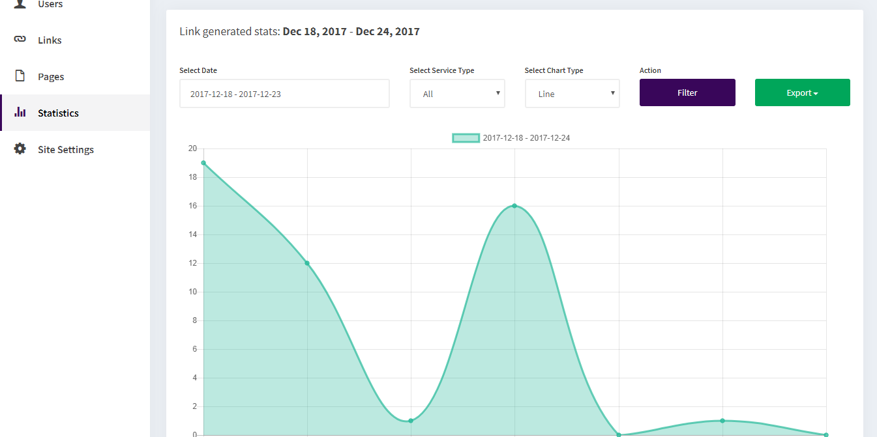The width and height of the screenshot is (877, 437).
Task: Click the Select Date input field
Action: [x=284, y=94]
